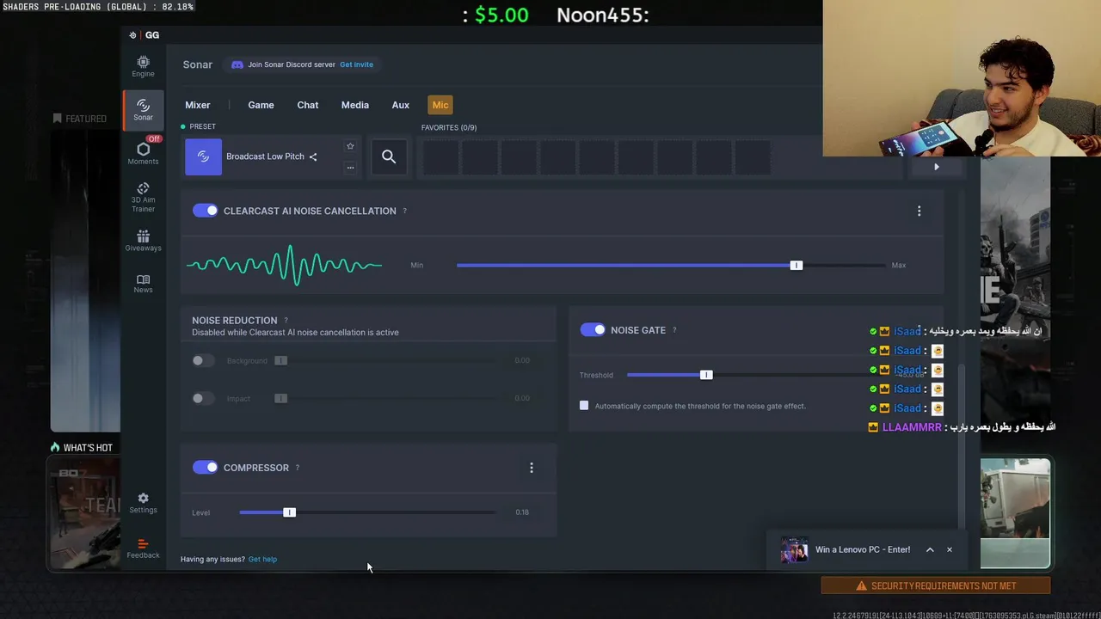Toggle the Impact noise reduction switch

[203, 398]
